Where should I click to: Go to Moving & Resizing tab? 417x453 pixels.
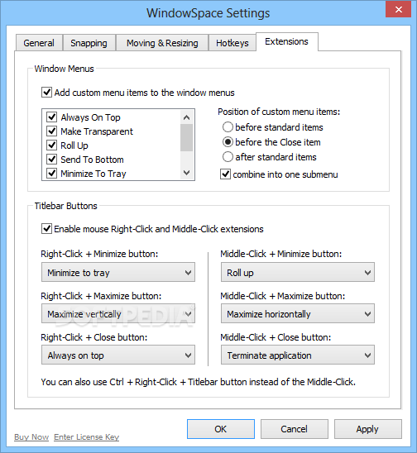(162, 43)
